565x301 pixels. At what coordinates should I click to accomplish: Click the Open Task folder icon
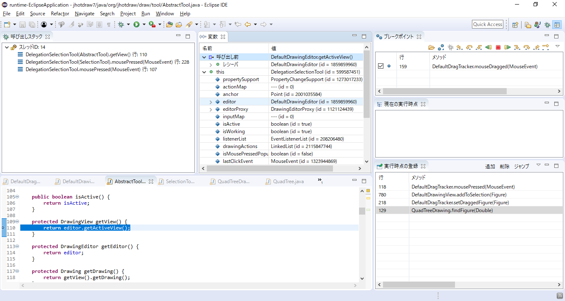179,24
